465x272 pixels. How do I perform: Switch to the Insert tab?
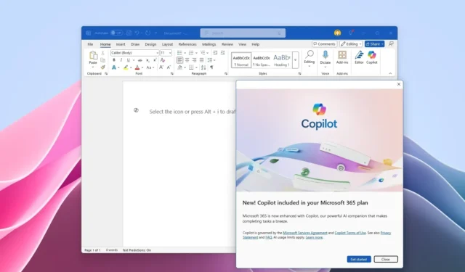coord(121,44)
